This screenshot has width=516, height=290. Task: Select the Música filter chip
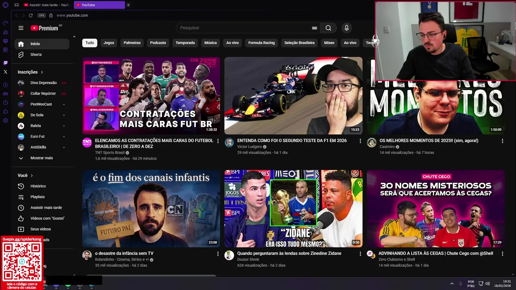pos(210,43)
